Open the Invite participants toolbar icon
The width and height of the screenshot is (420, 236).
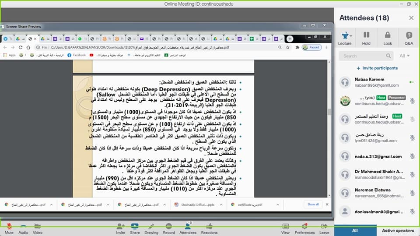120,226
